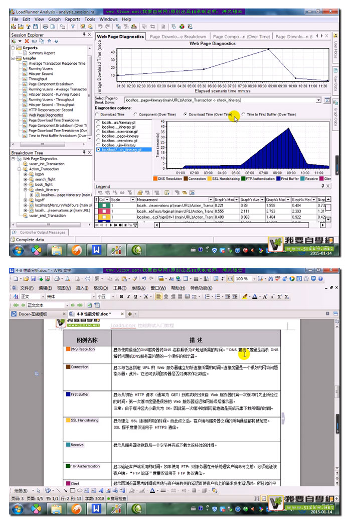
Task: Click the plus new tab button in WPS
Action: (130, 314)
